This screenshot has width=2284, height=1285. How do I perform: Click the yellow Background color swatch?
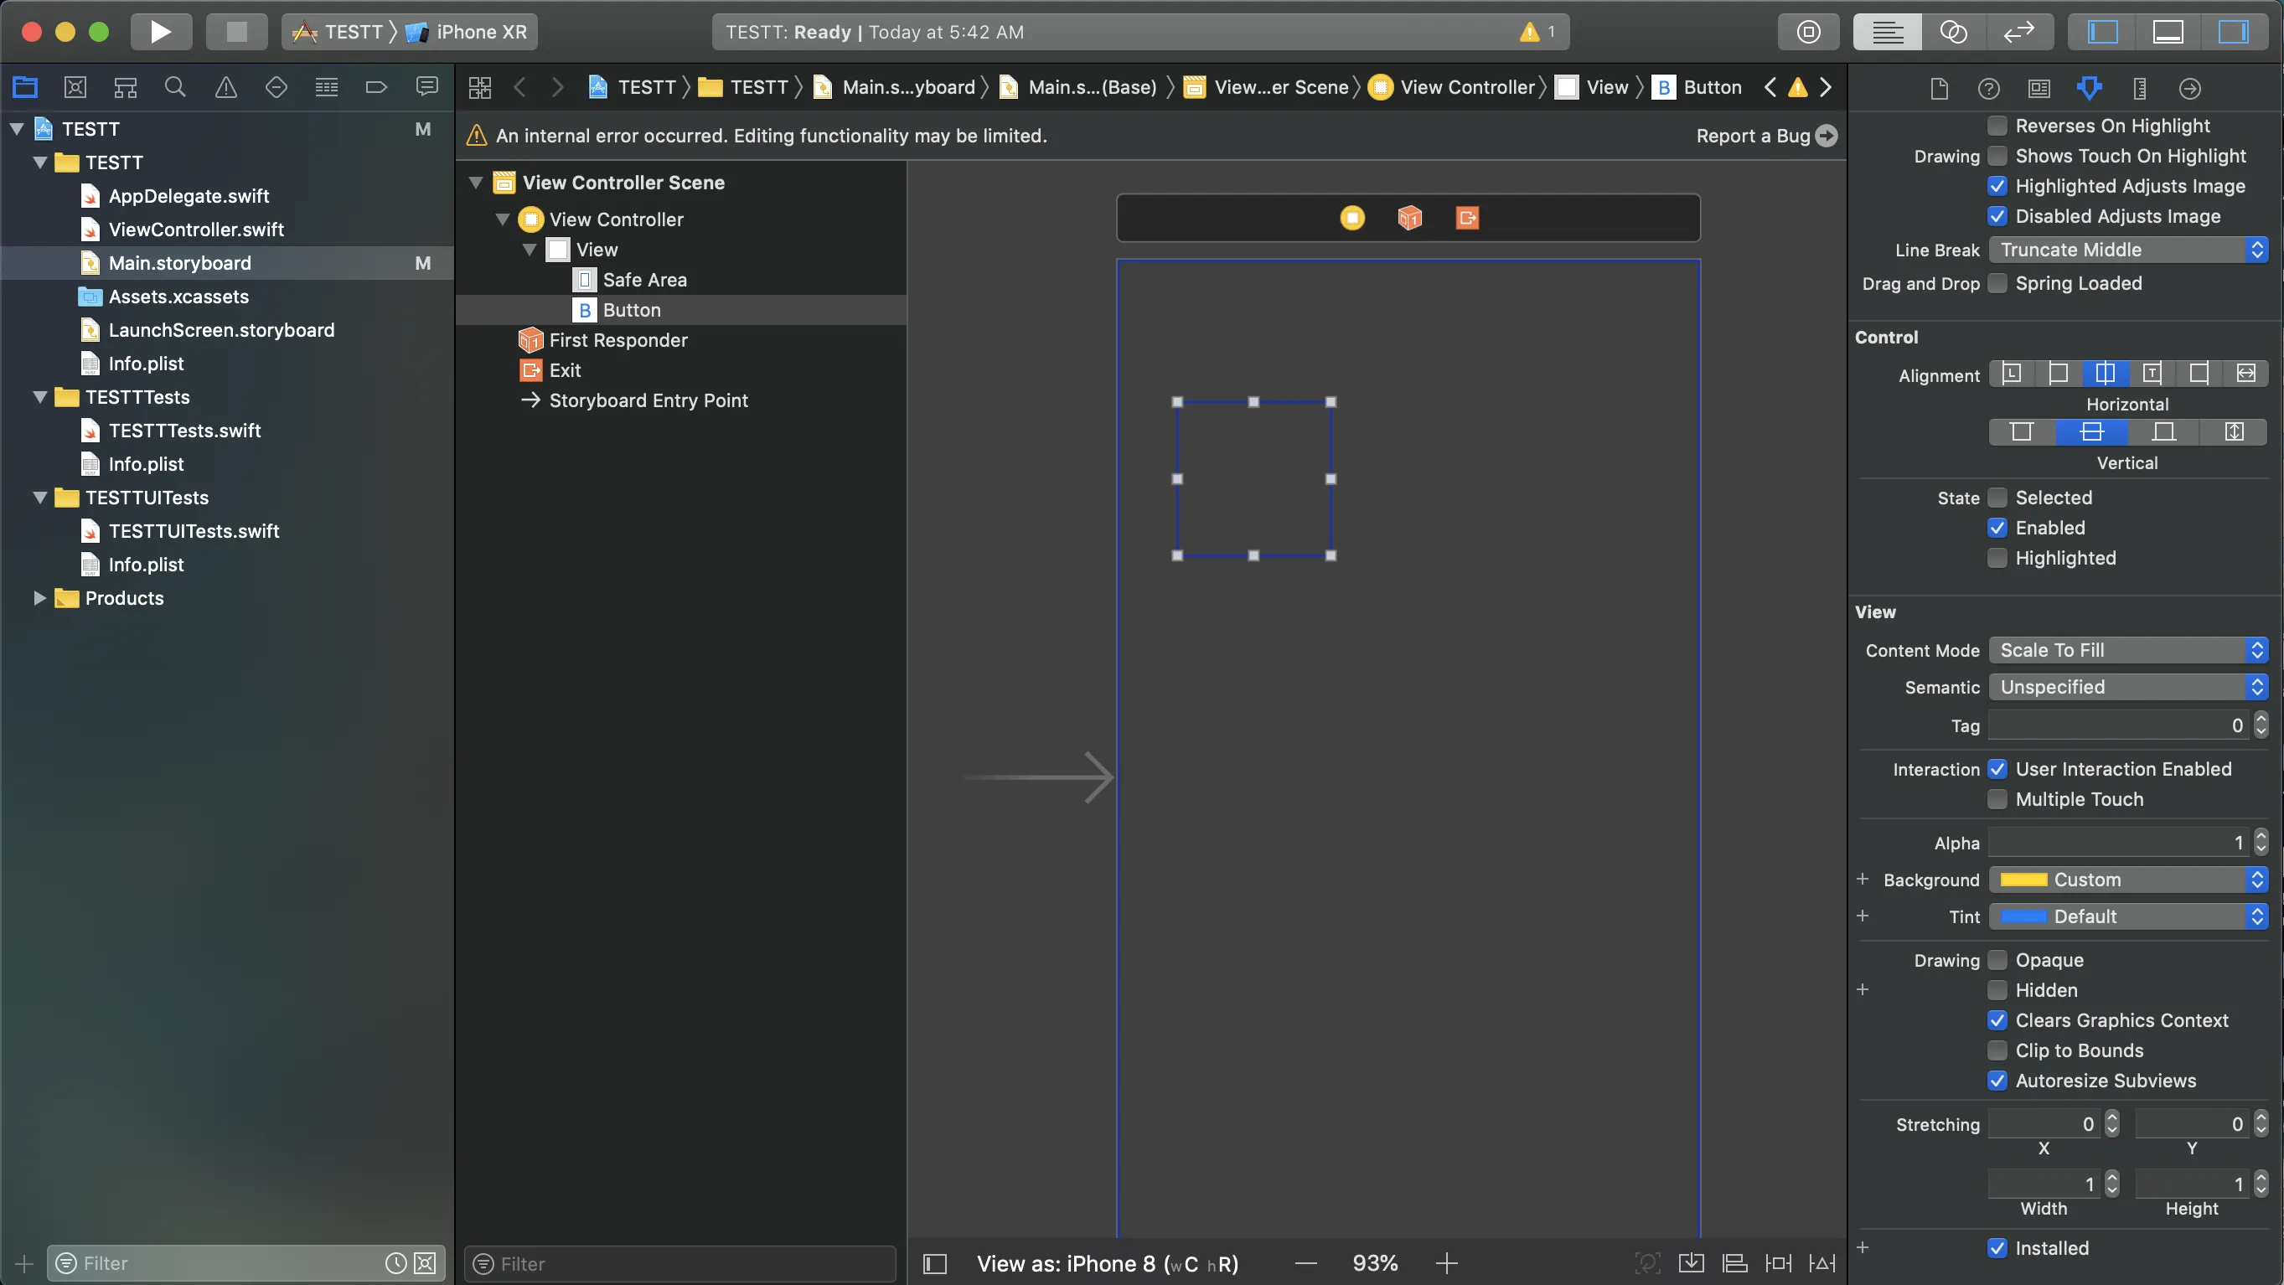click(2023, 880)
